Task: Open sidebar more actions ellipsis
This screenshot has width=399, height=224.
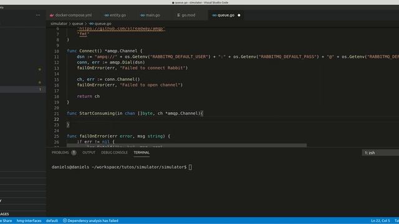Action: click(x=38, y=15)
